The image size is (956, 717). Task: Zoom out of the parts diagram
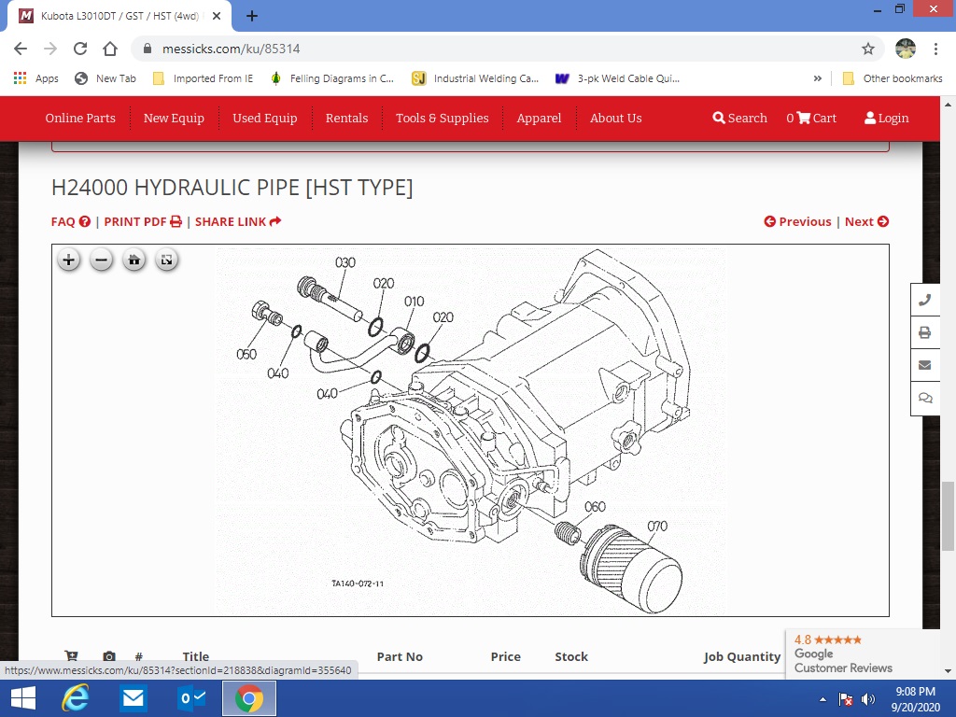coord(101,260)
